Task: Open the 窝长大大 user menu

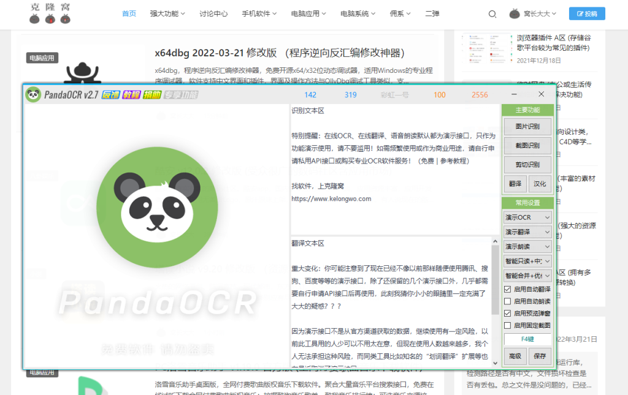Action: (540, 13)
